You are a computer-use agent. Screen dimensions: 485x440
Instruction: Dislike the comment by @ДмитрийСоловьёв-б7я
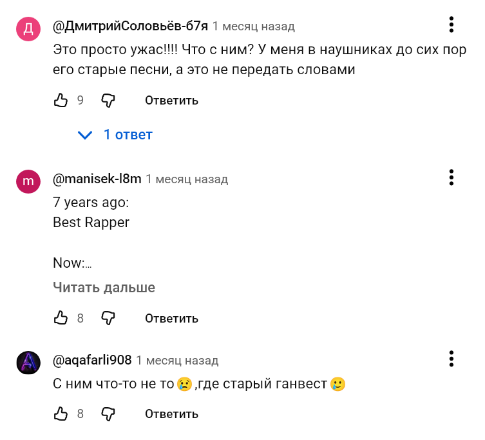108,100
